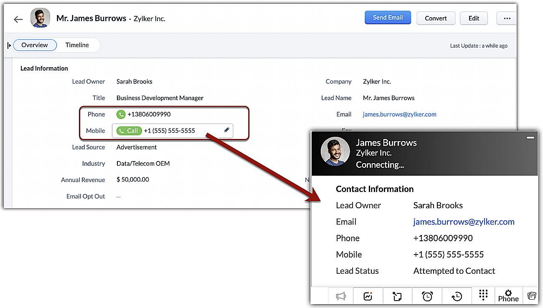This screenshot has width=543, height=308.
Task: Open the chart icon with red dot
Action: 368,296
